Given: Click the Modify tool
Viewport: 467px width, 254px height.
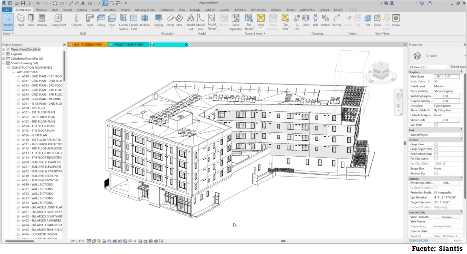Looking at the screenshot, I should point(8,21).
